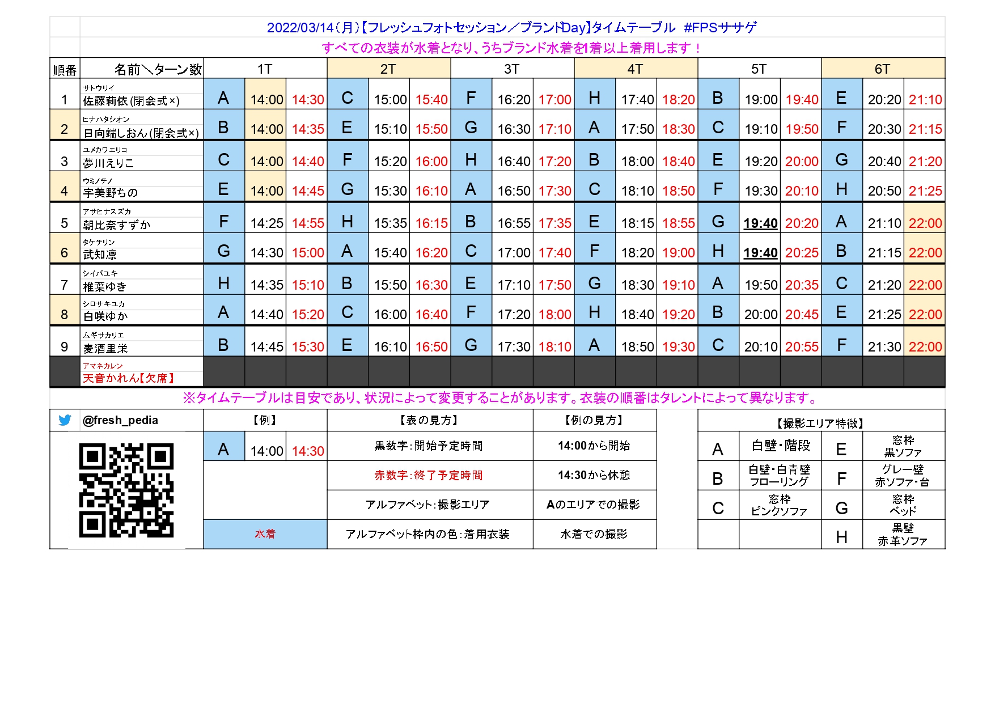The height and width of the screenshot is (703, 995).
Task: Click the title 2022/03/14 タイムテーブル #FPSササゲ
Action: pyautogui.click(x=512, y=27)
